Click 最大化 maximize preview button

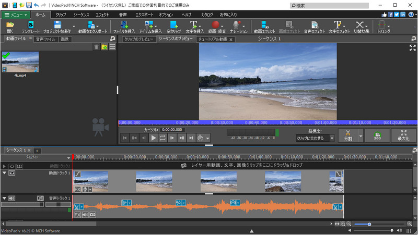[403, 135]
